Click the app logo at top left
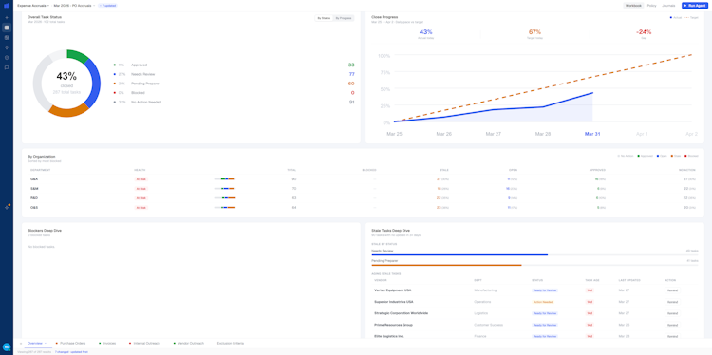The width and height of the screenshot is (712, 355). [7, 6]
